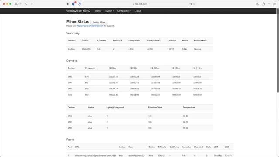Toggle the Safari sidebar icon
279x157 pixels.
[17, 4]
